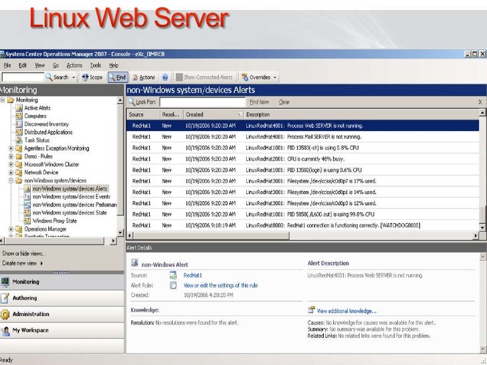
Task: Select the CPU is currently 48% busy alert
Action: click(x=303, y=159)
